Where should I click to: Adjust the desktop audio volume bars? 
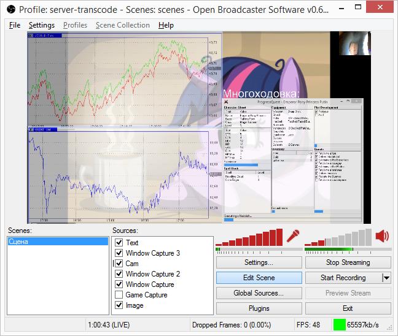point(338,237)
